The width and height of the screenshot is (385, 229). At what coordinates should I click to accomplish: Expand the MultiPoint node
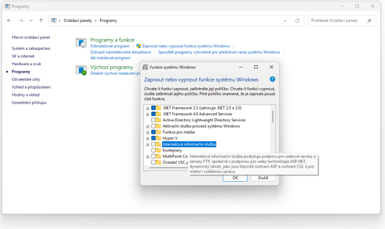click(x=147, y=157)
